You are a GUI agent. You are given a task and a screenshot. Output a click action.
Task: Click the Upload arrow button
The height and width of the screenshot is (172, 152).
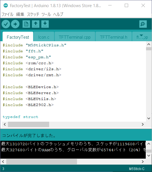coord(15,24)
